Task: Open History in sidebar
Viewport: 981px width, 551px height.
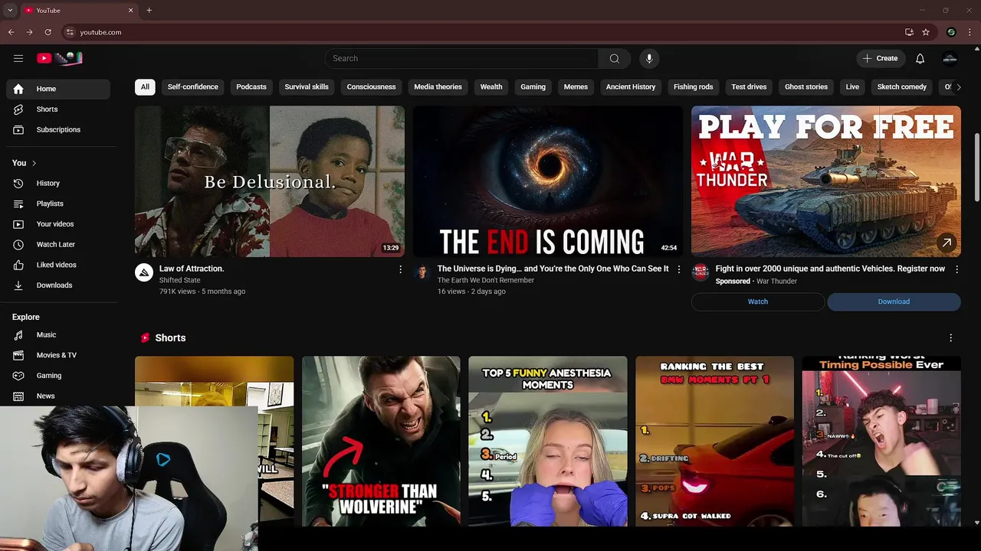Action: (58, 183)
